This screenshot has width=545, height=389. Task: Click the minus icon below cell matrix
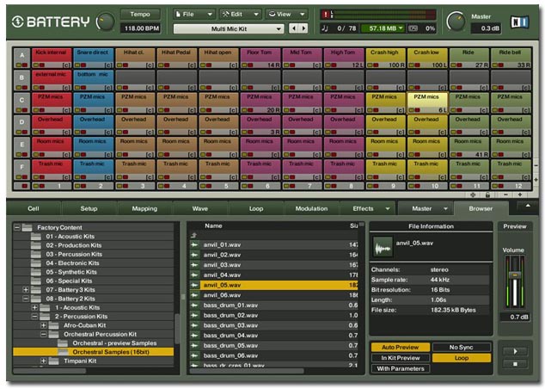pos(505,194)
